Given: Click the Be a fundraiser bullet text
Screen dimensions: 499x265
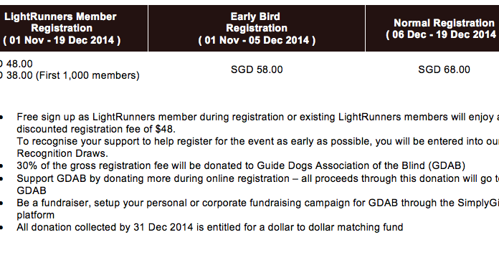Looking at the screenshot, I should pyautogui.click(x=258, y=203).
